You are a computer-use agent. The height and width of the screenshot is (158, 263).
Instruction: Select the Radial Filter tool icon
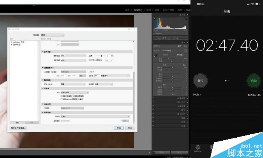[x=173, y=38]
